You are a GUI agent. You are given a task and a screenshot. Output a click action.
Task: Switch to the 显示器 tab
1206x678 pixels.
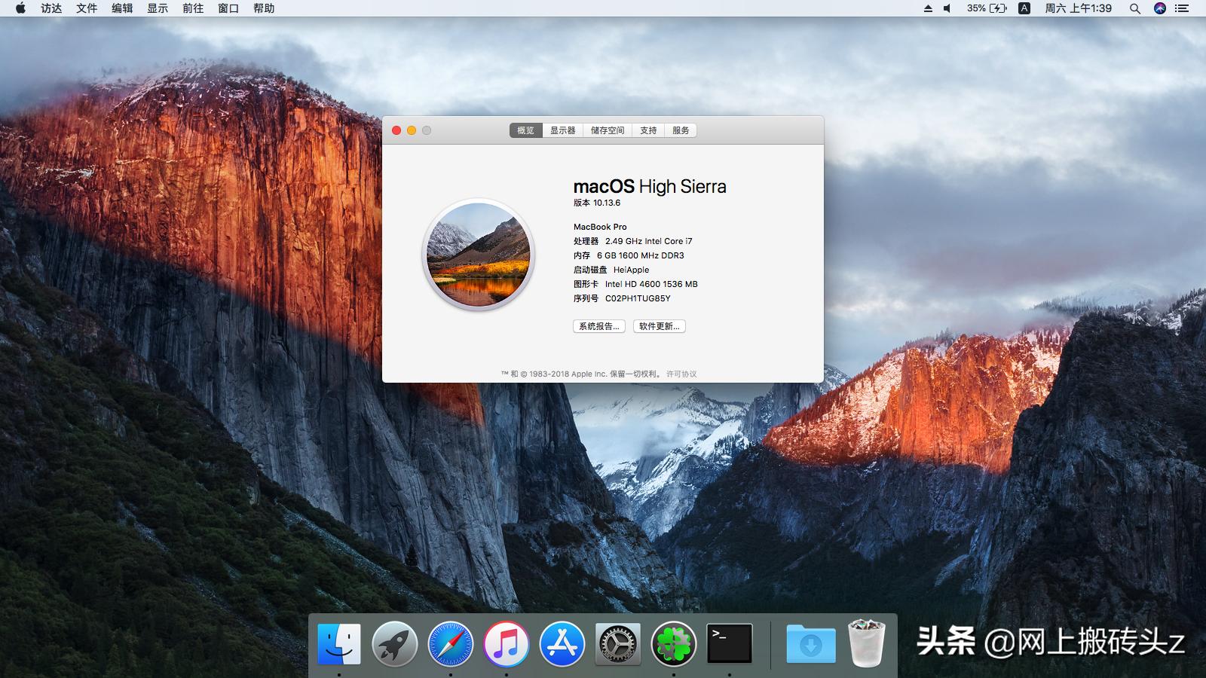(x=562, y=130)
